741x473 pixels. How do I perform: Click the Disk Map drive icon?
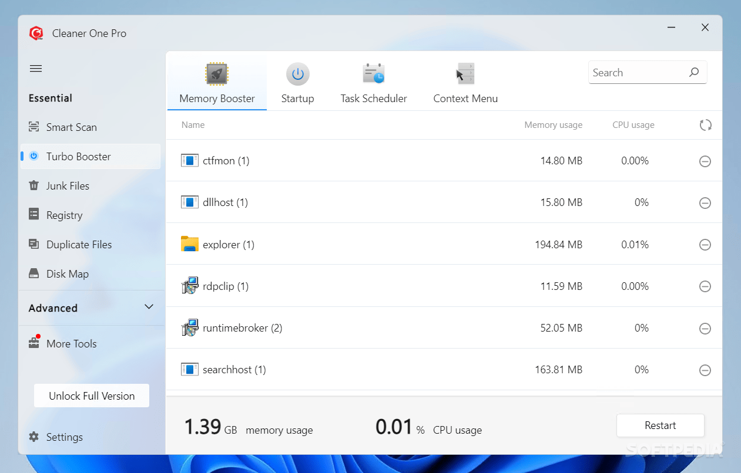click(34, 273)
